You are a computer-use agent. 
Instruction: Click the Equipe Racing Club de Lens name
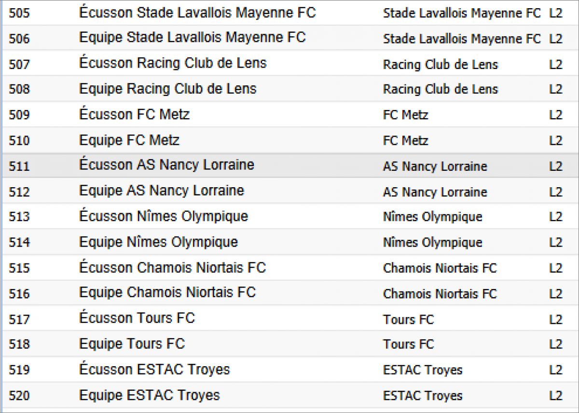(x=167, y=89)
